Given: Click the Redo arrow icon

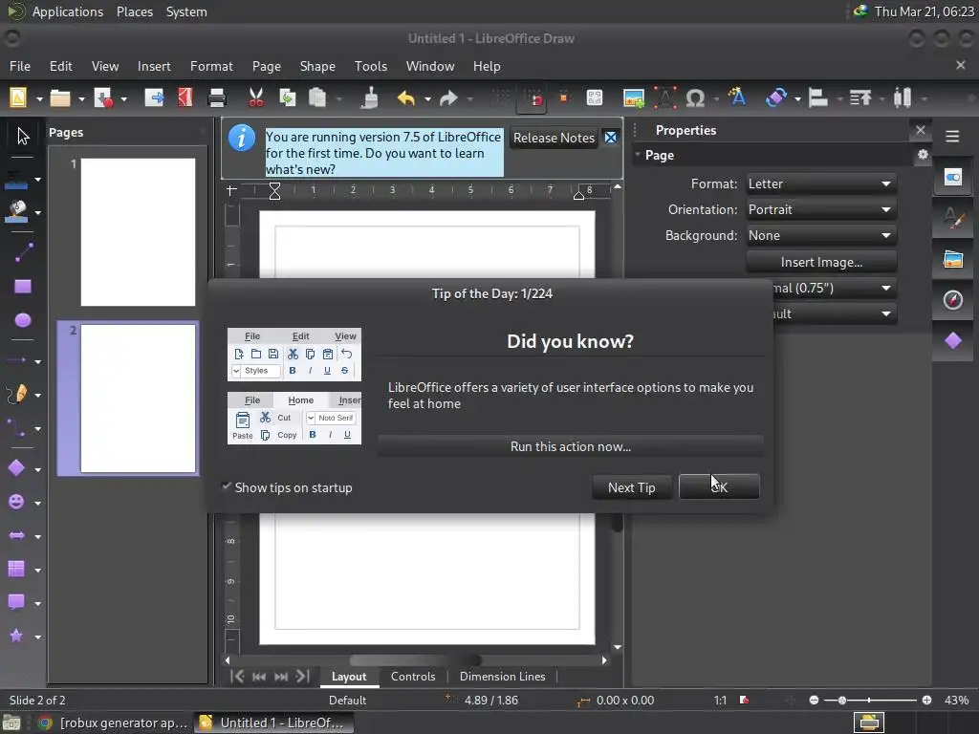Looking at the screenshot, I should (x=448, y=98).
